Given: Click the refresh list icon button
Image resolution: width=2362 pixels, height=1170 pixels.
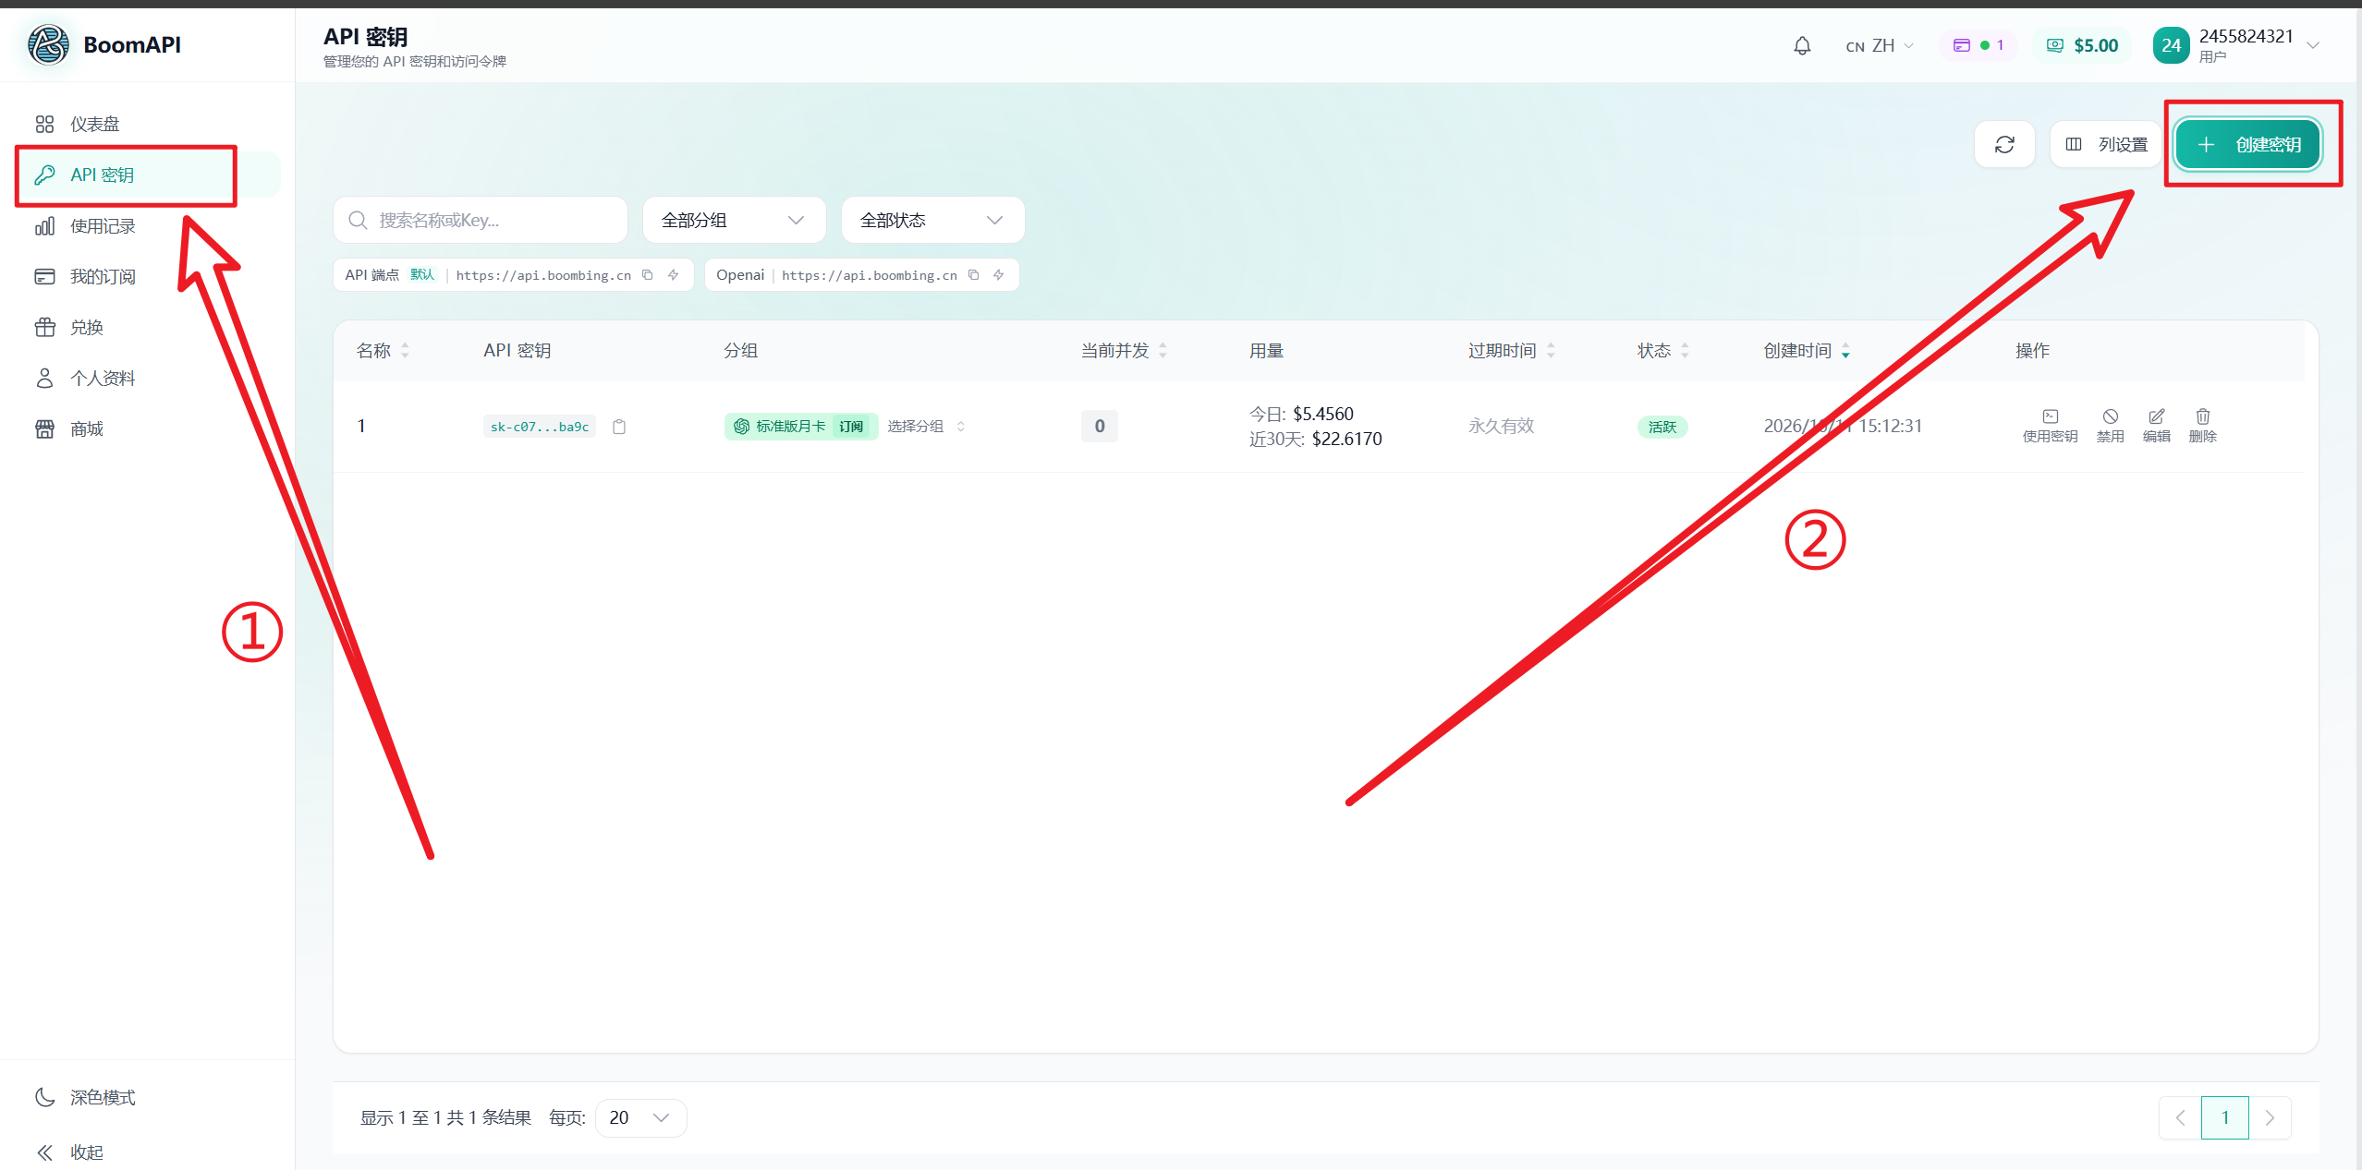Looking at the screenshot, I should point(2004,144).
